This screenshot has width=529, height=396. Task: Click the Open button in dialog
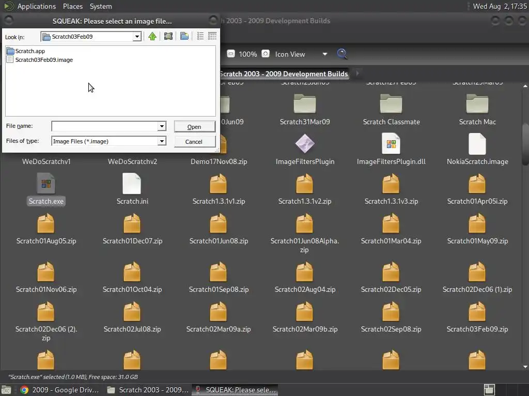[194, 127]
